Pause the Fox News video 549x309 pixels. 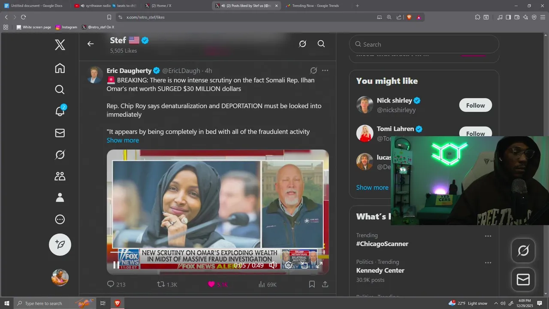pyautogui.click(x=116, y=265)
